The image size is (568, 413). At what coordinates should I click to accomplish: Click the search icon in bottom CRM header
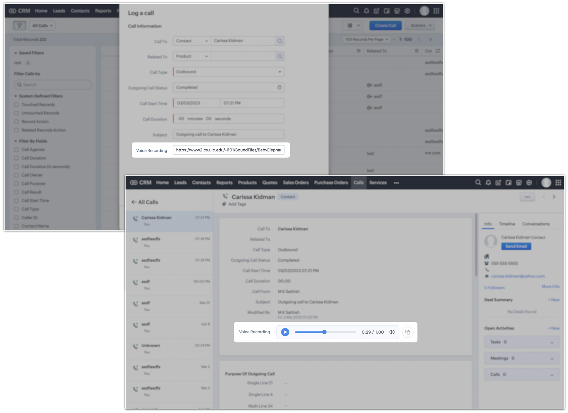point(478,183)
